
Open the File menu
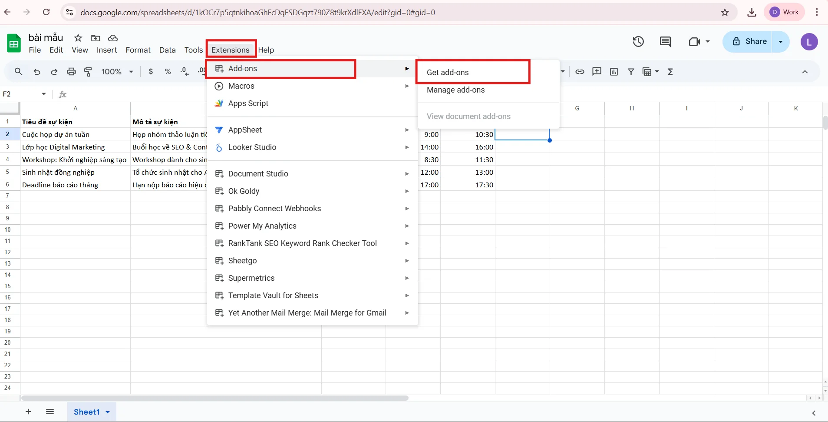(x=35, y=50)
